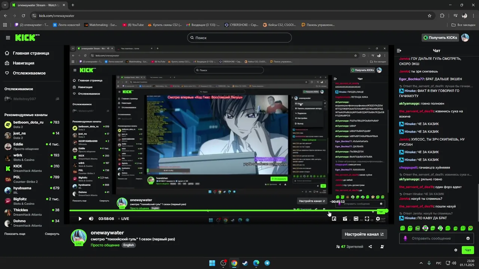The height and width of the screenshot is (269, 479).
Task: Focus the Поиск search field
Action: [239, 38]
